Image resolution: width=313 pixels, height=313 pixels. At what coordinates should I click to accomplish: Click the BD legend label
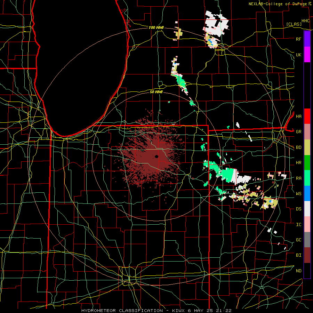coord(298,147)
